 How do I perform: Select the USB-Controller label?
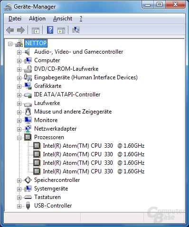tap(53, 206)
